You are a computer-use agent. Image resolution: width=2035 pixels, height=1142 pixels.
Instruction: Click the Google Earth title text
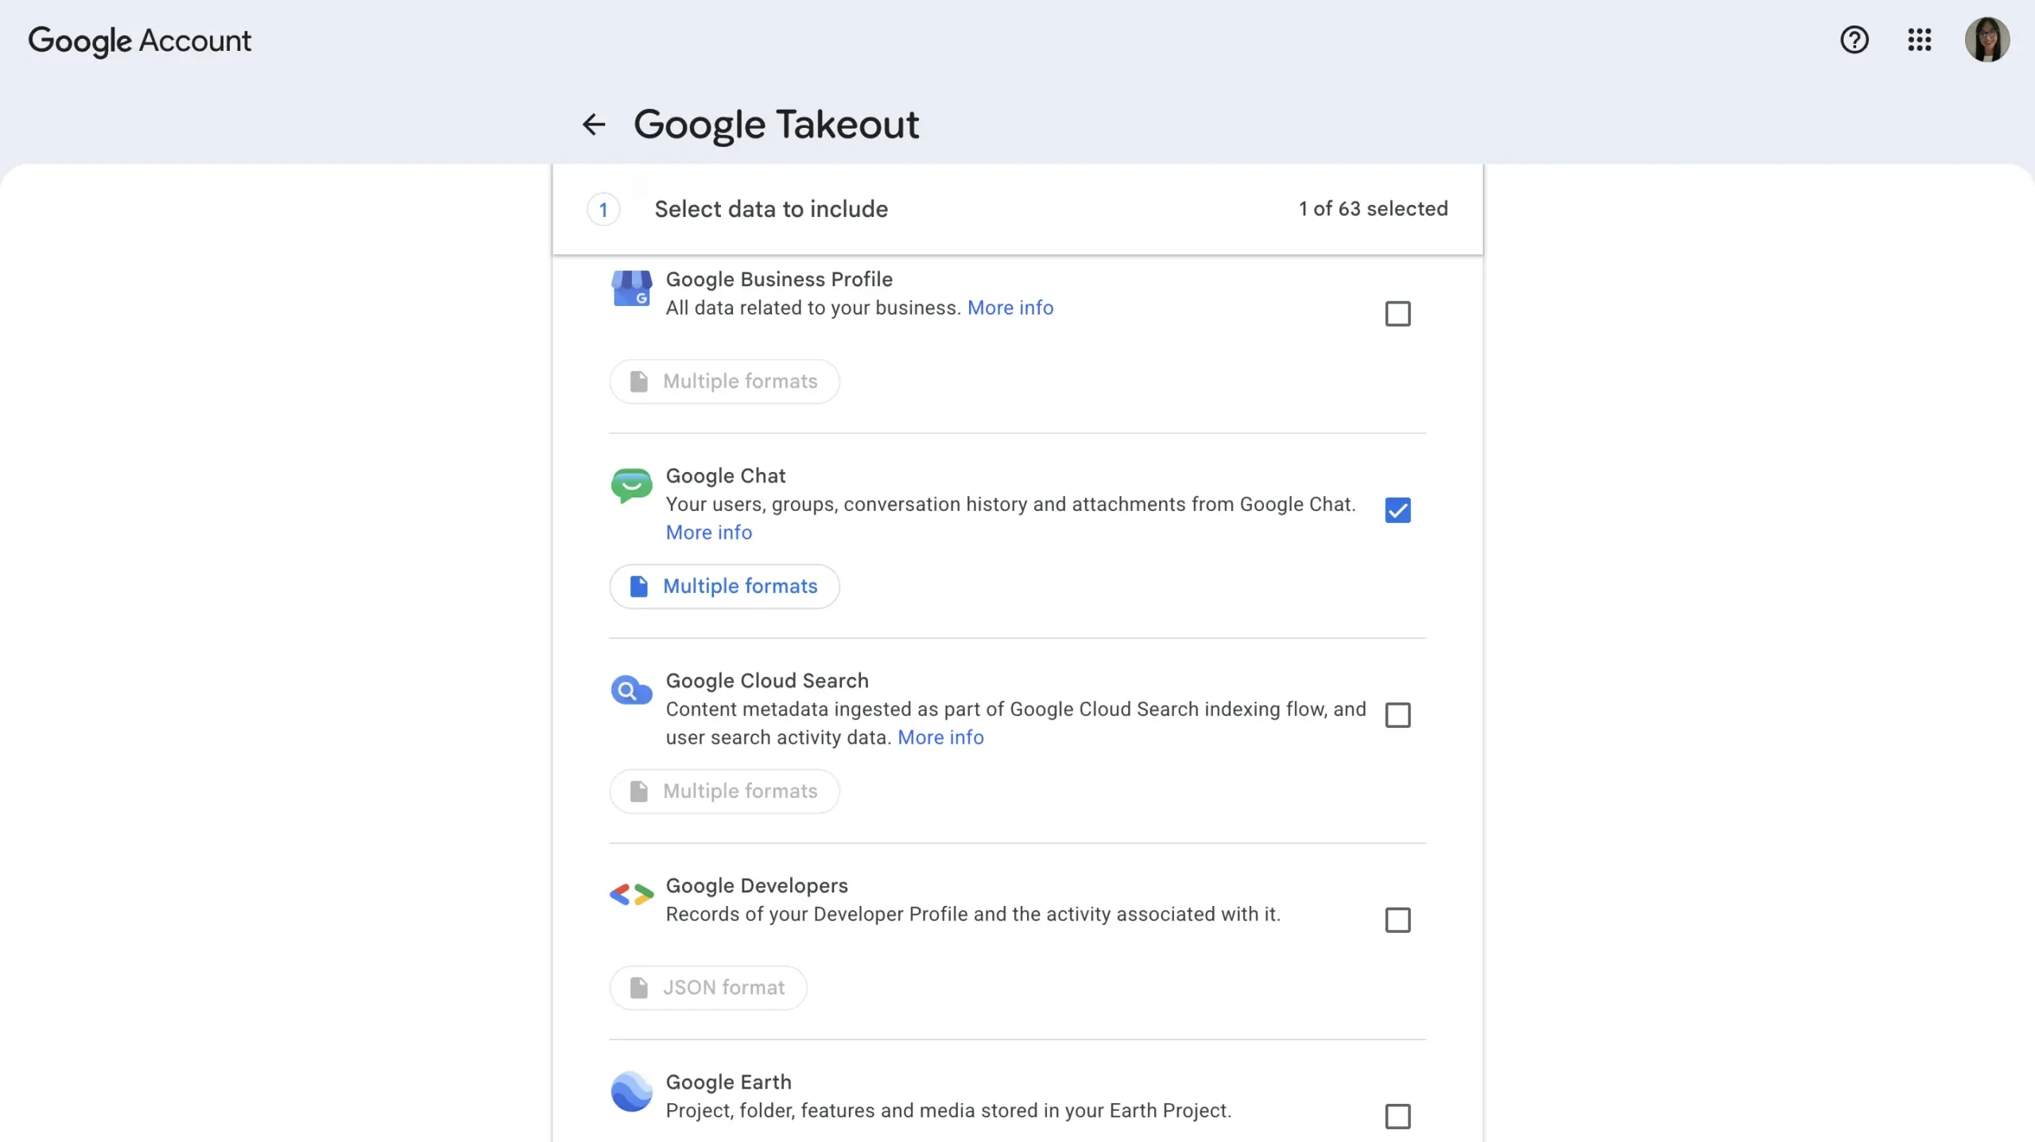coord(728,1082)
